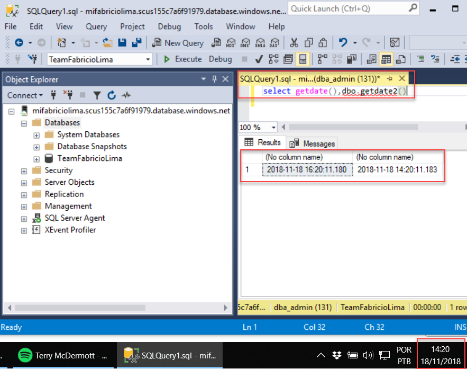Click the Parse checkmark icon
The image size is (467, 369).
click(259, 59)
